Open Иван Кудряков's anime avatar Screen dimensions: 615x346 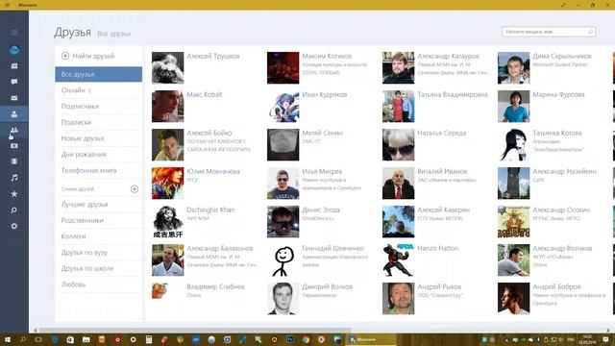click(283, 107)
